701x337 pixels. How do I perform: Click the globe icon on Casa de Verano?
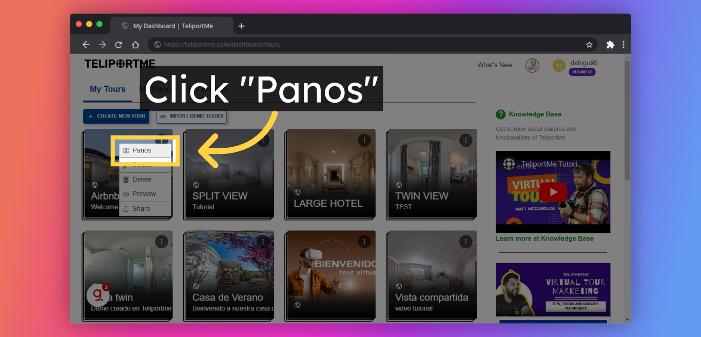(x=196, y=287)
